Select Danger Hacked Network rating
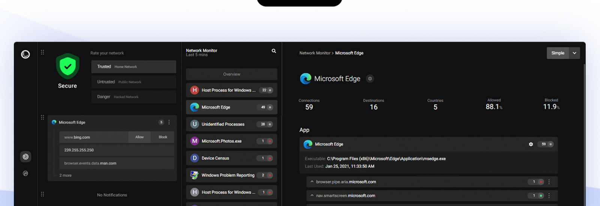Image resolution: width=600 pixels, height=206 pixels. coord(133,97)
